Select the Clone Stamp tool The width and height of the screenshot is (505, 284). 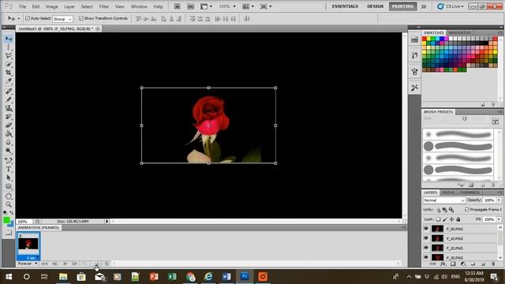coord(9,108)
